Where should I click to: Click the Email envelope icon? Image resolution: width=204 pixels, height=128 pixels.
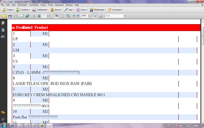pos(21,16)
